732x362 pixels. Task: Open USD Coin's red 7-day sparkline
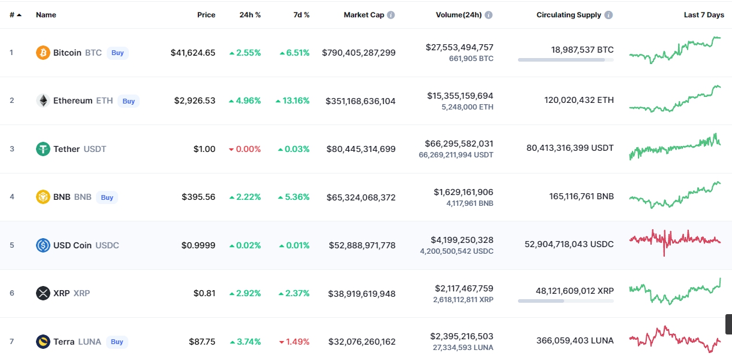coord(675,242)
